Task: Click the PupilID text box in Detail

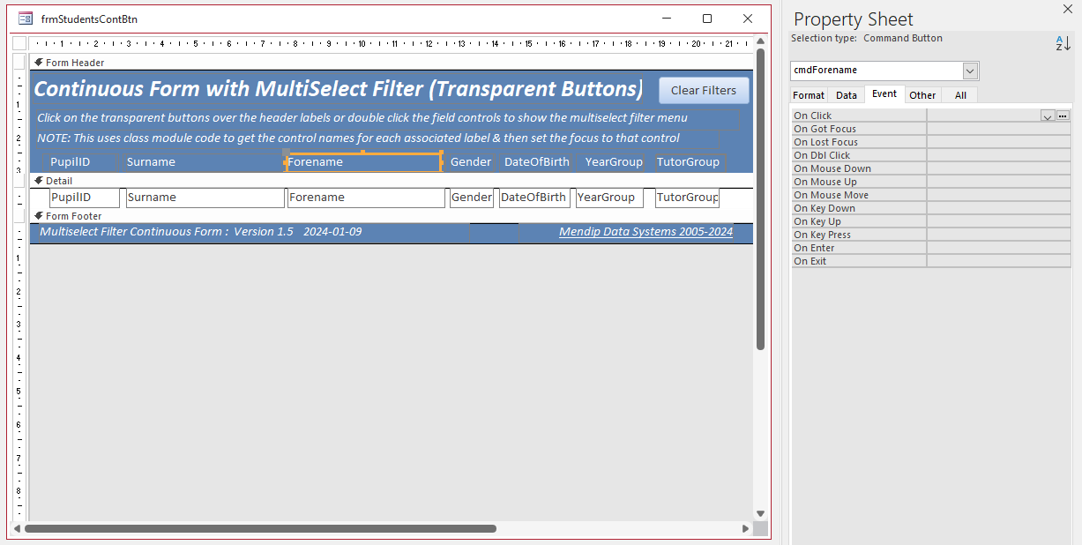Action: (84, 198)
